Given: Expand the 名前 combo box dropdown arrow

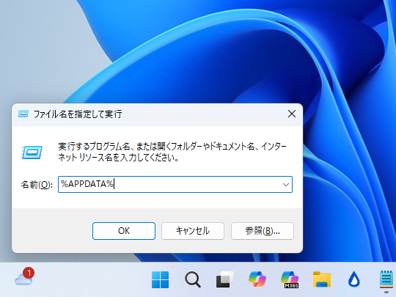Looking at the screenshot, I should [x=286, y=185].
